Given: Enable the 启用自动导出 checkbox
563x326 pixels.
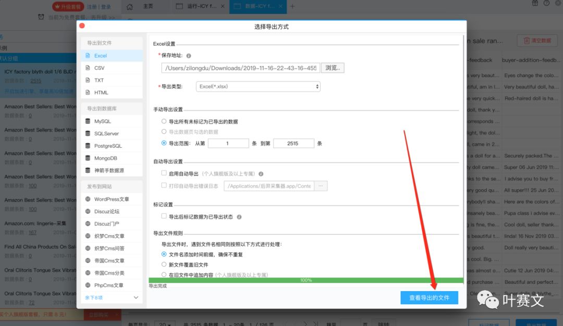Looking at the screenshot, I should click(164, 174).
